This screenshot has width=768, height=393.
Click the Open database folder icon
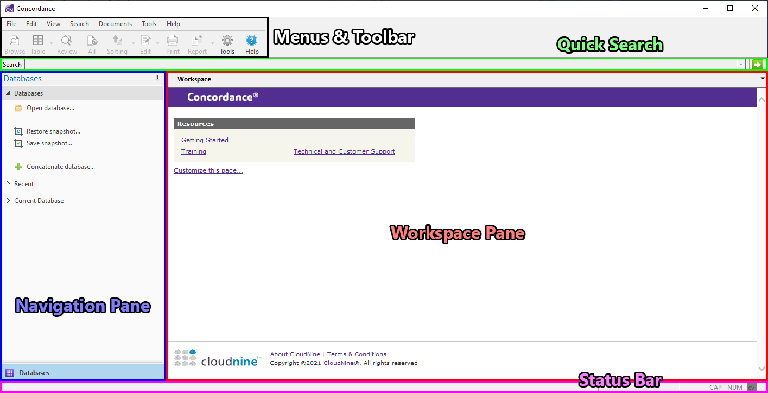pos(18,108)
